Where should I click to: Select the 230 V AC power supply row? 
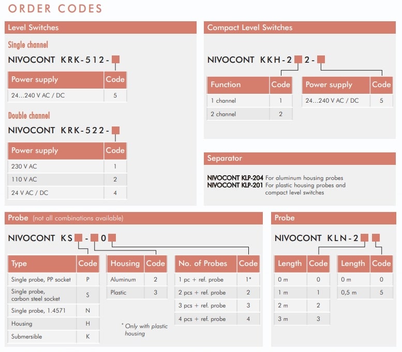point(67,166)
